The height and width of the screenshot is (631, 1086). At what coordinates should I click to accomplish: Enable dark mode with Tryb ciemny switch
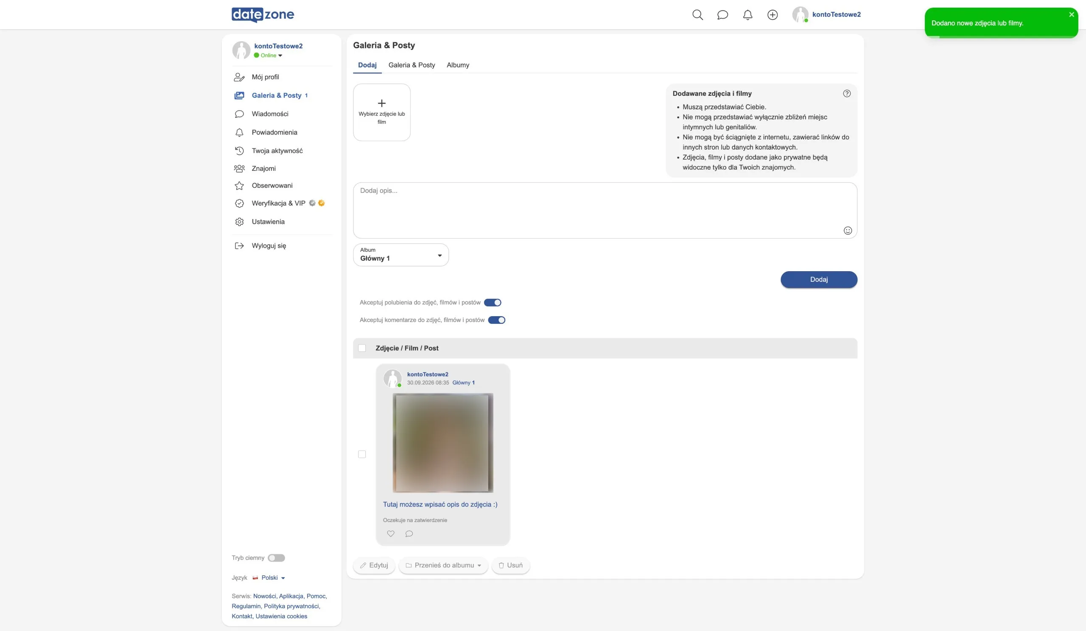coord(276,558)
